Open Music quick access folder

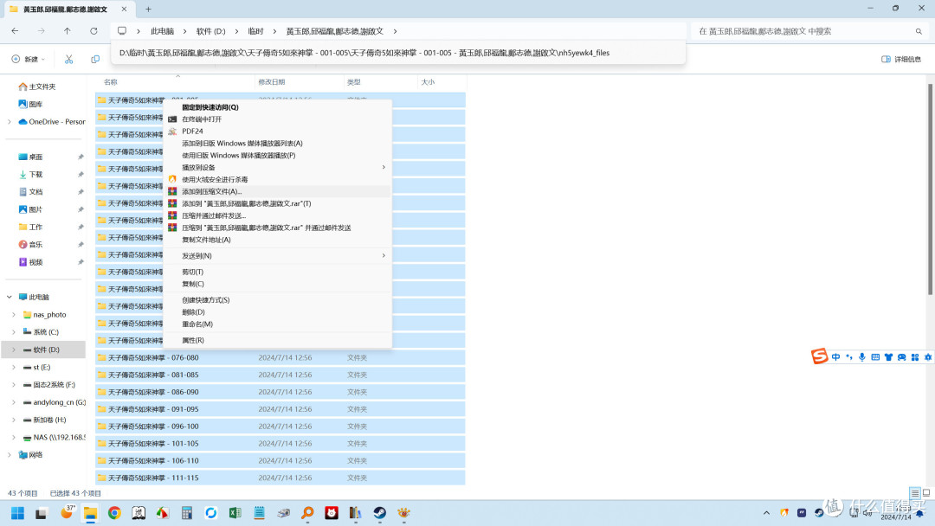click(x=30, y=244)
